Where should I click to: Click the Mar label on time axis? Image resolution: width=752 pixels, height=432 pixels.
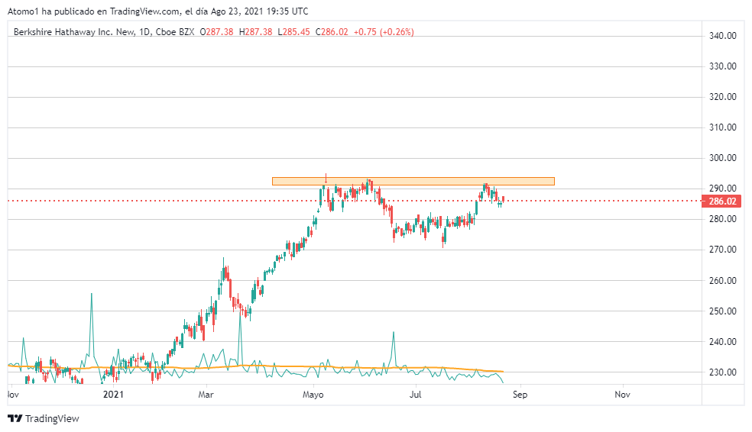(x=206, y=395)
